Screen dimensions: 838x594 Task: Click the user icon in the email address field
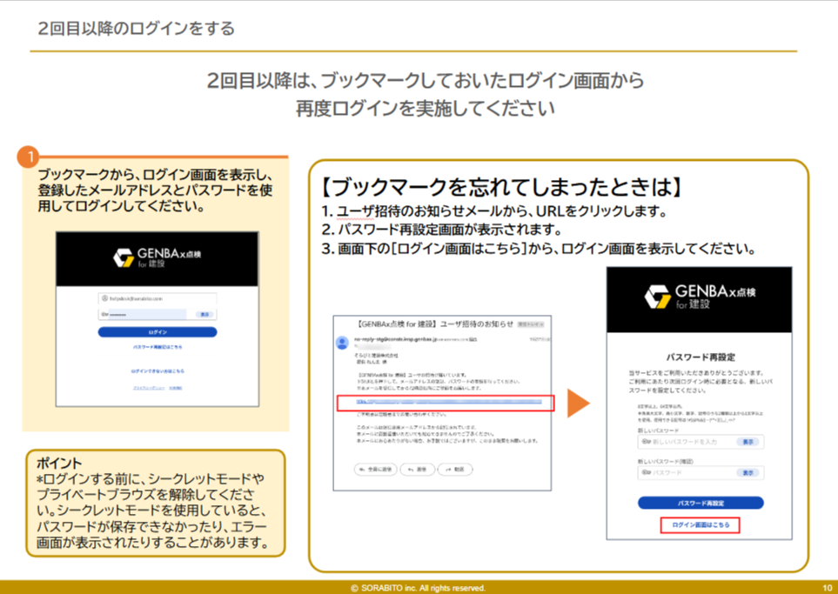click(104, 298)
